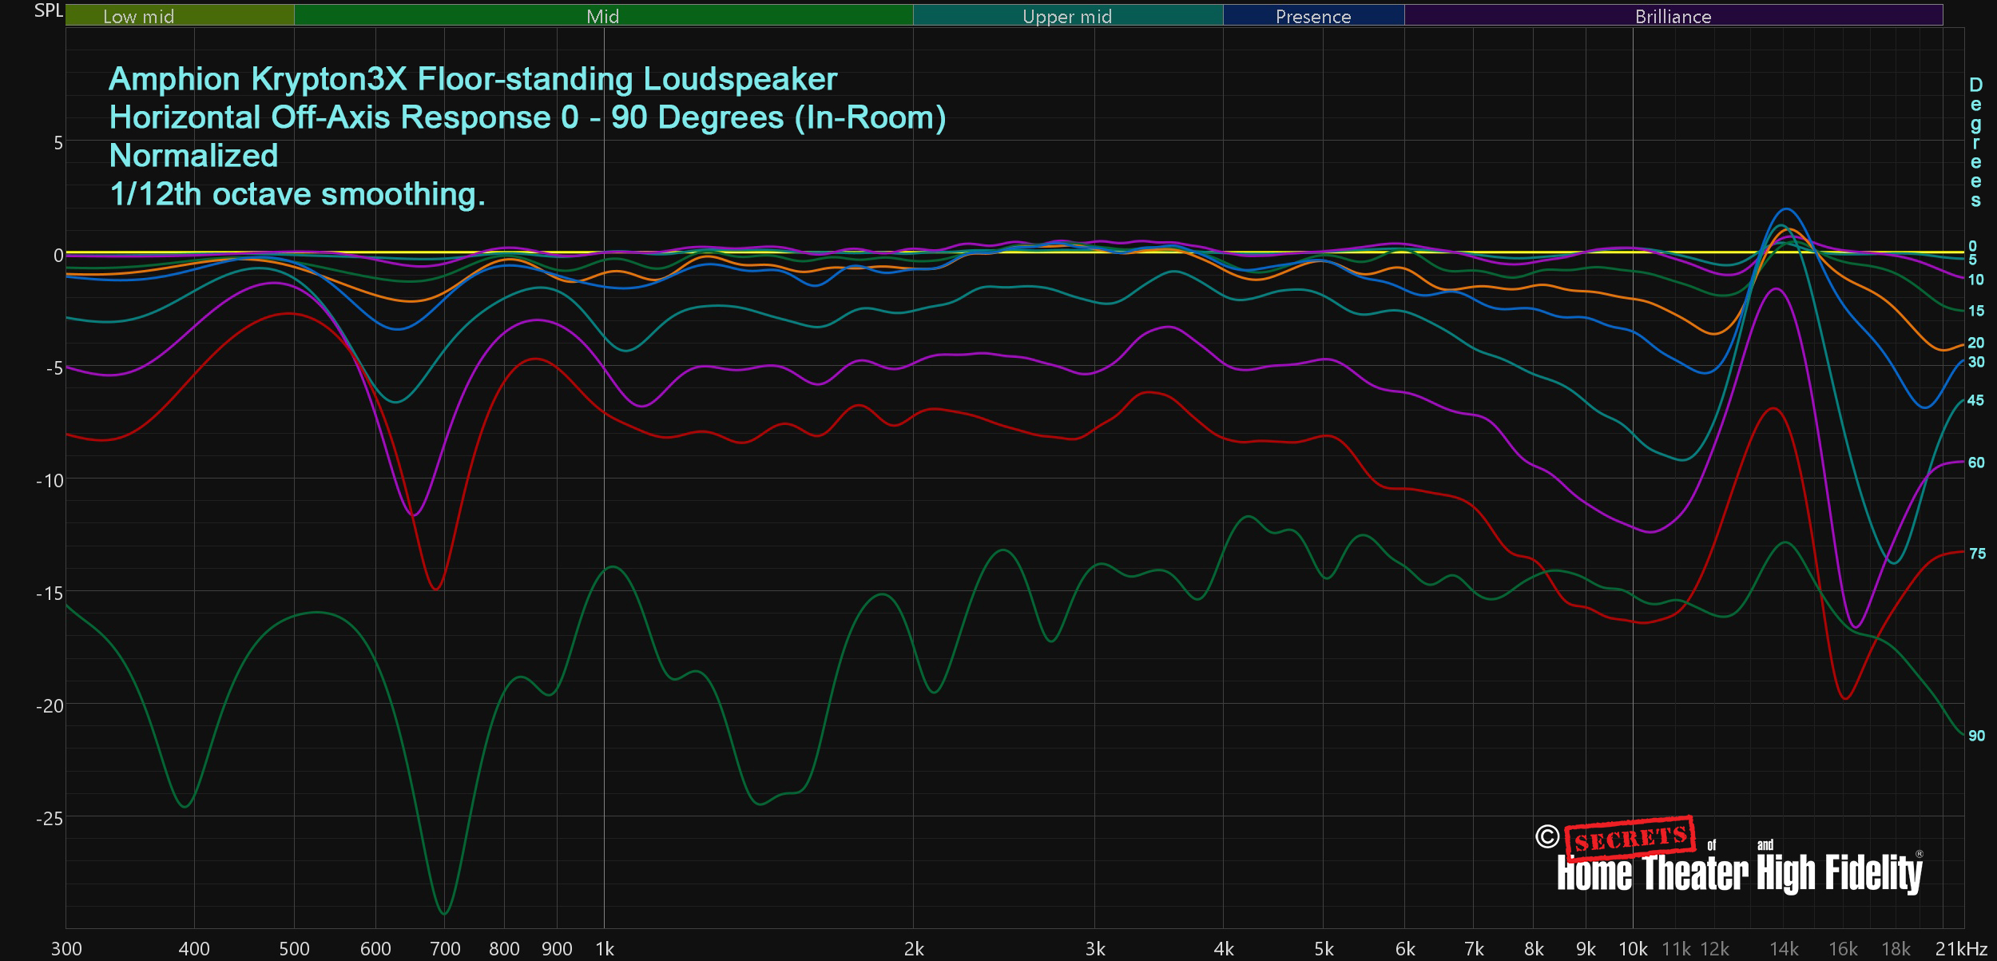Click the -15 dB y-axis tick
This screenshot has width=1997, height=961.
[x=50, y=594]
